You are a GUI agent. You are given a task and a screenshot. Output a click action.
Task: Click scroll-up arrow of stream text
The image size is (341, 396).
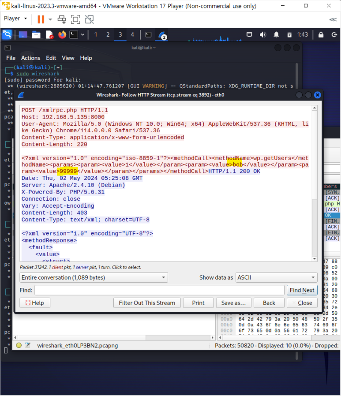point(315,108)
